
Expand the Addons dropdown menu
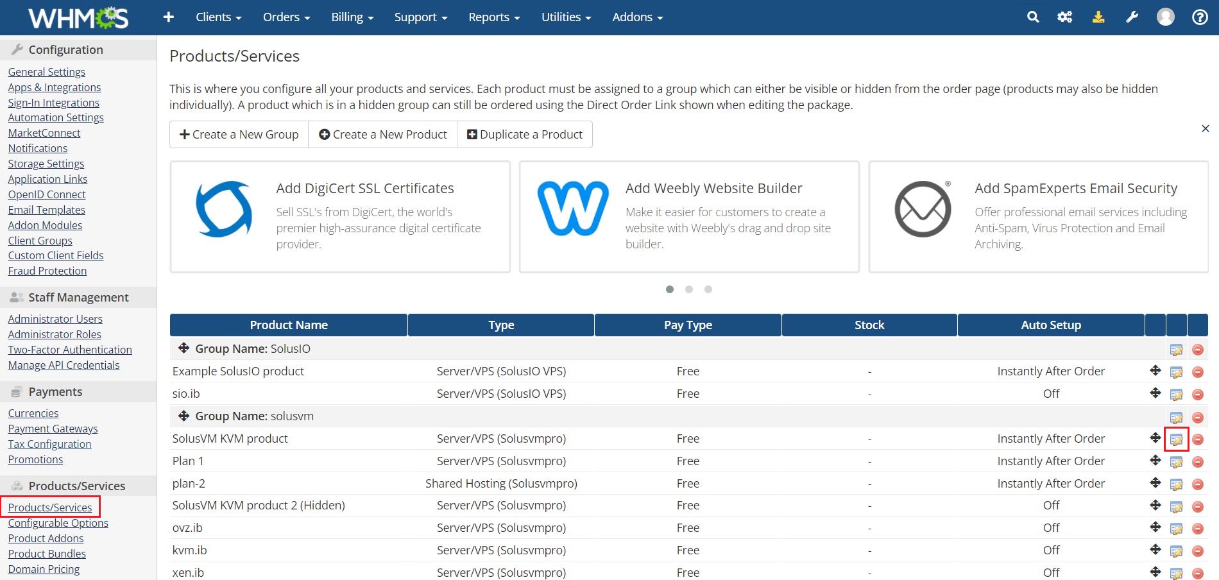(x=638, y=17)
